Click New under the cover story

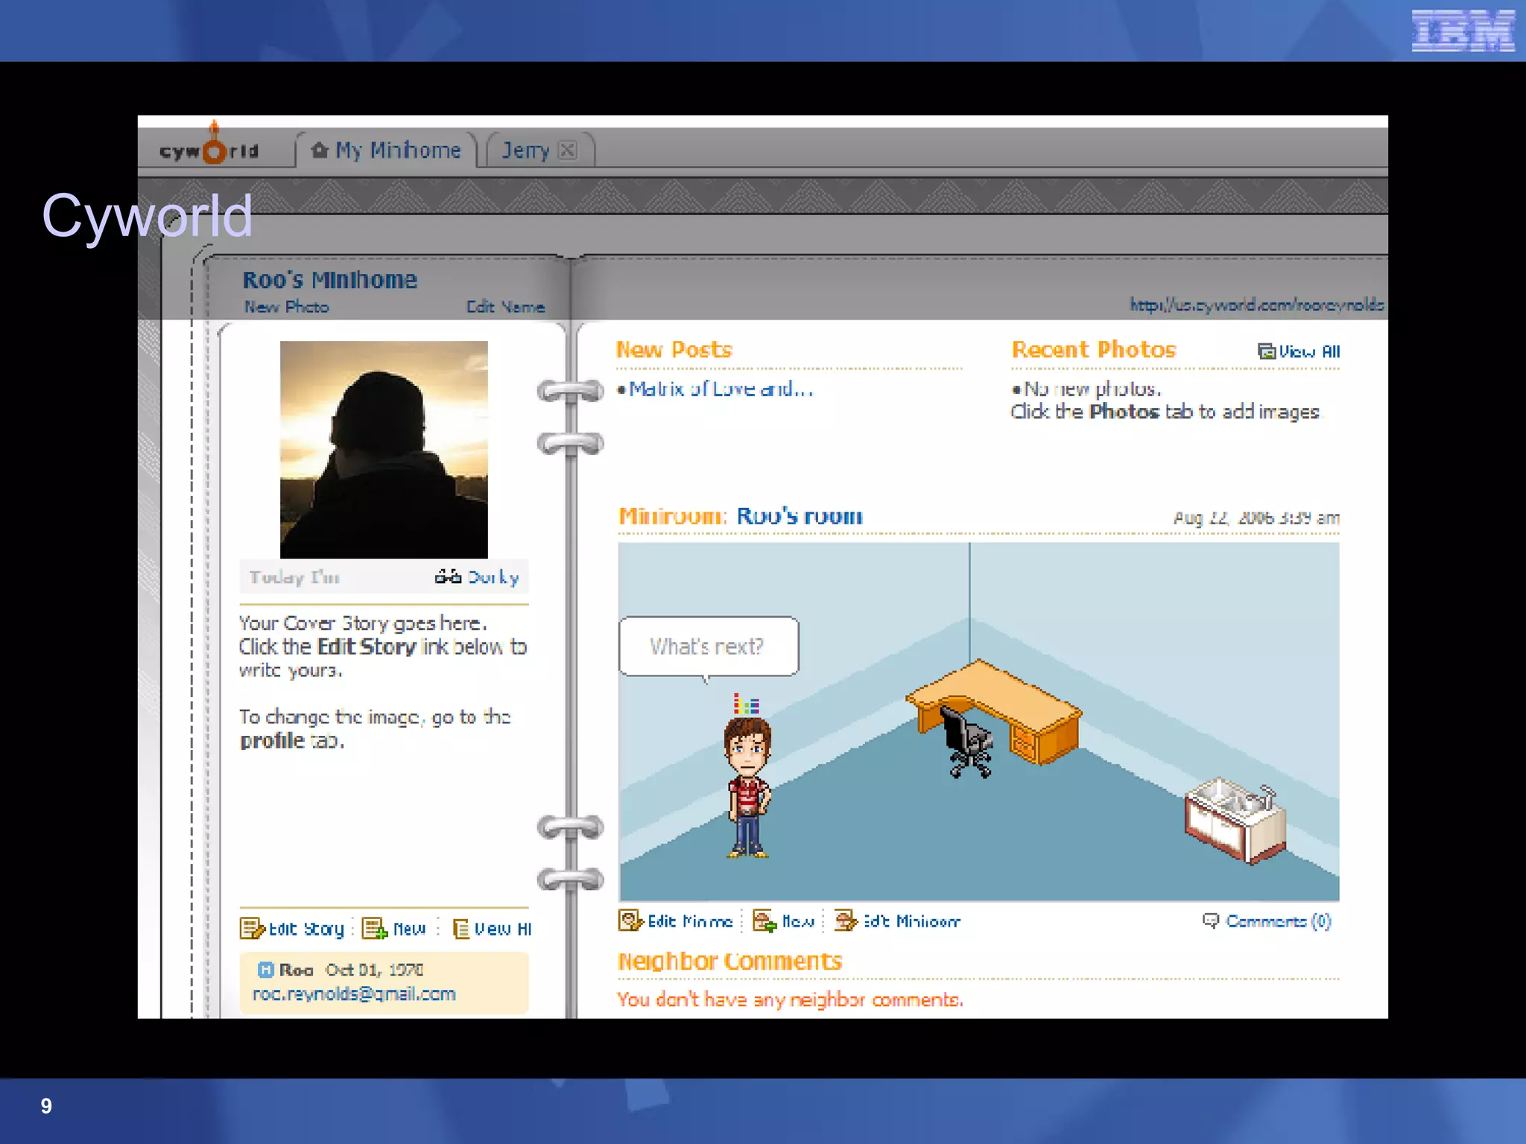tap(409, 929)
